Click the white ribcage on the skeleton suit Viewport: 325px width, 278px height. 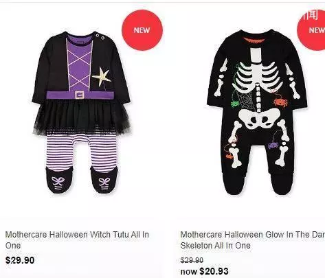point(258,78)
